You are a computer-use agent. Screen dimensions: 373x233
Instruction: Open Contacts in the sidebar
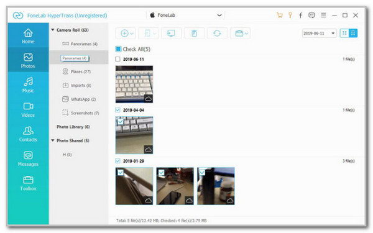(28, 134)
